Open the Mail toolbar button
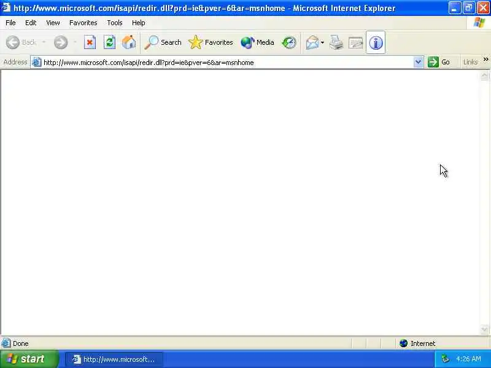Viewport: 491px width, 368px height. coord(312,42)
